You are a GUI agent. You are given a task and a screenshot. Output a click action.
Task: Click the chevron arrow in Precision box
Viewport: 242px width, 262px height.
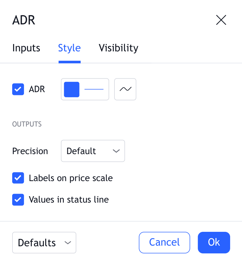point(116,151)
